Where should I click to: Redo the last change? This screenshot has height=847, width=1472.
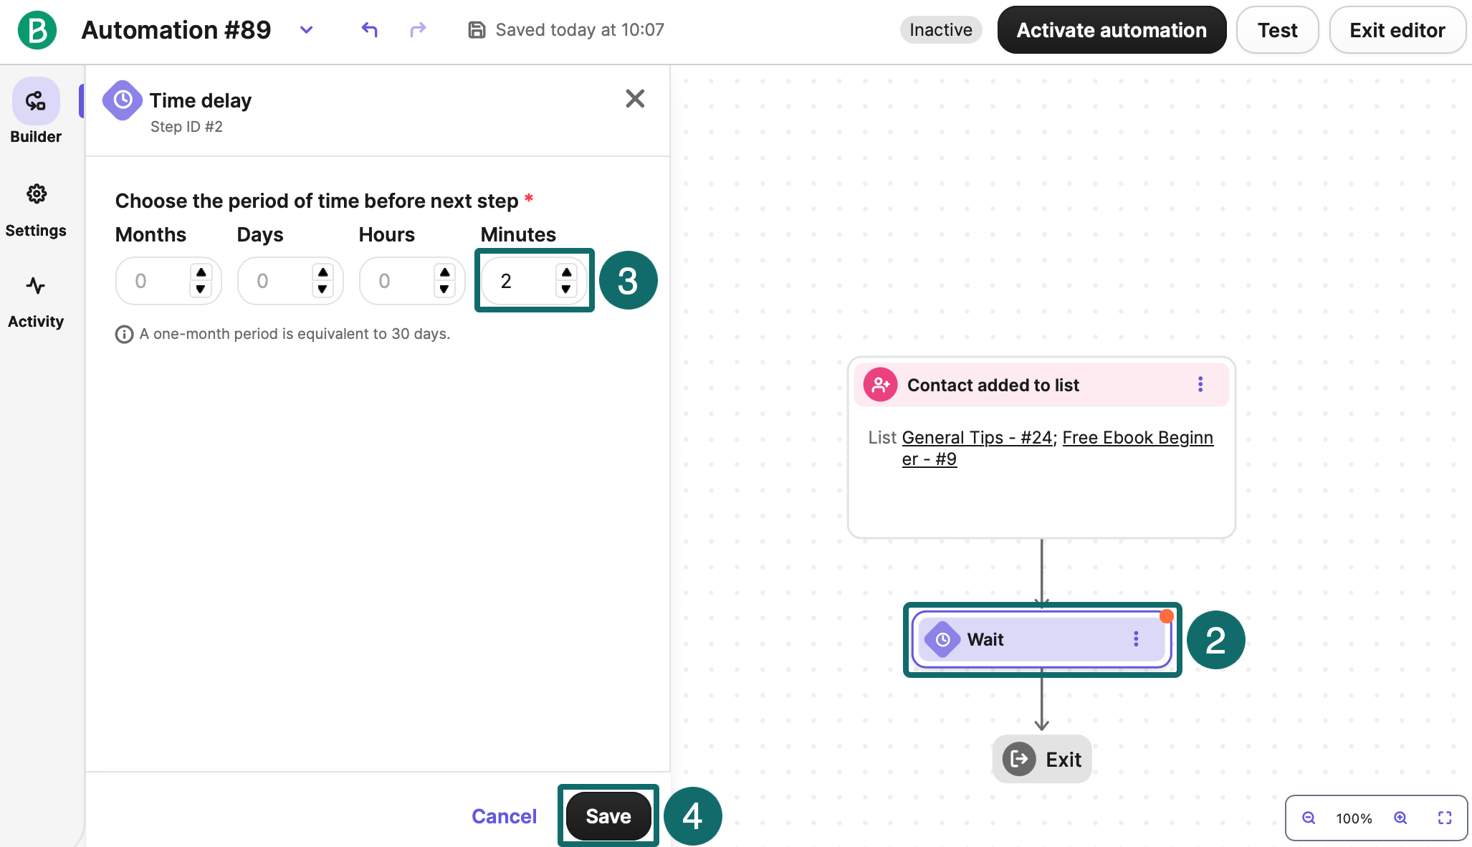[x=418, y=30]
